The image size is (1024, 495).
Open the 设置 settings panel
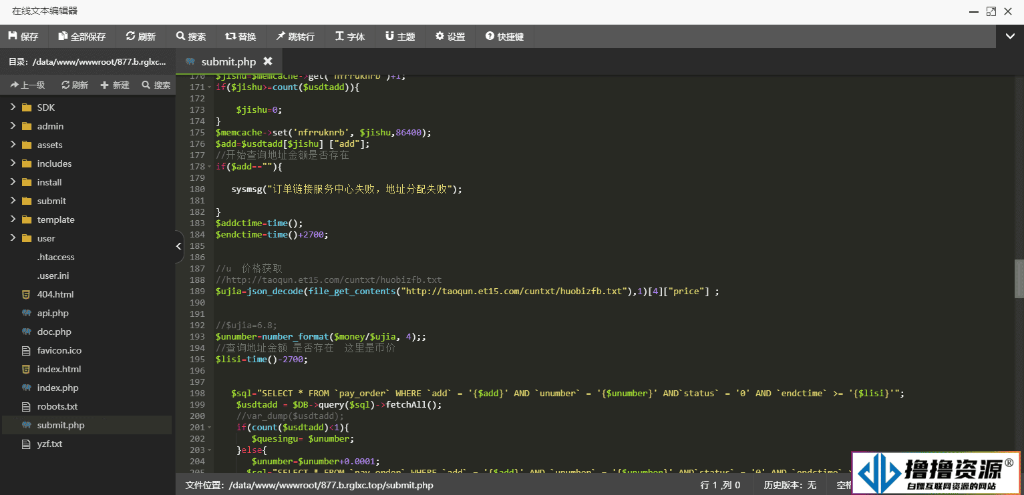pyautogui.click(x=450, y=37)
